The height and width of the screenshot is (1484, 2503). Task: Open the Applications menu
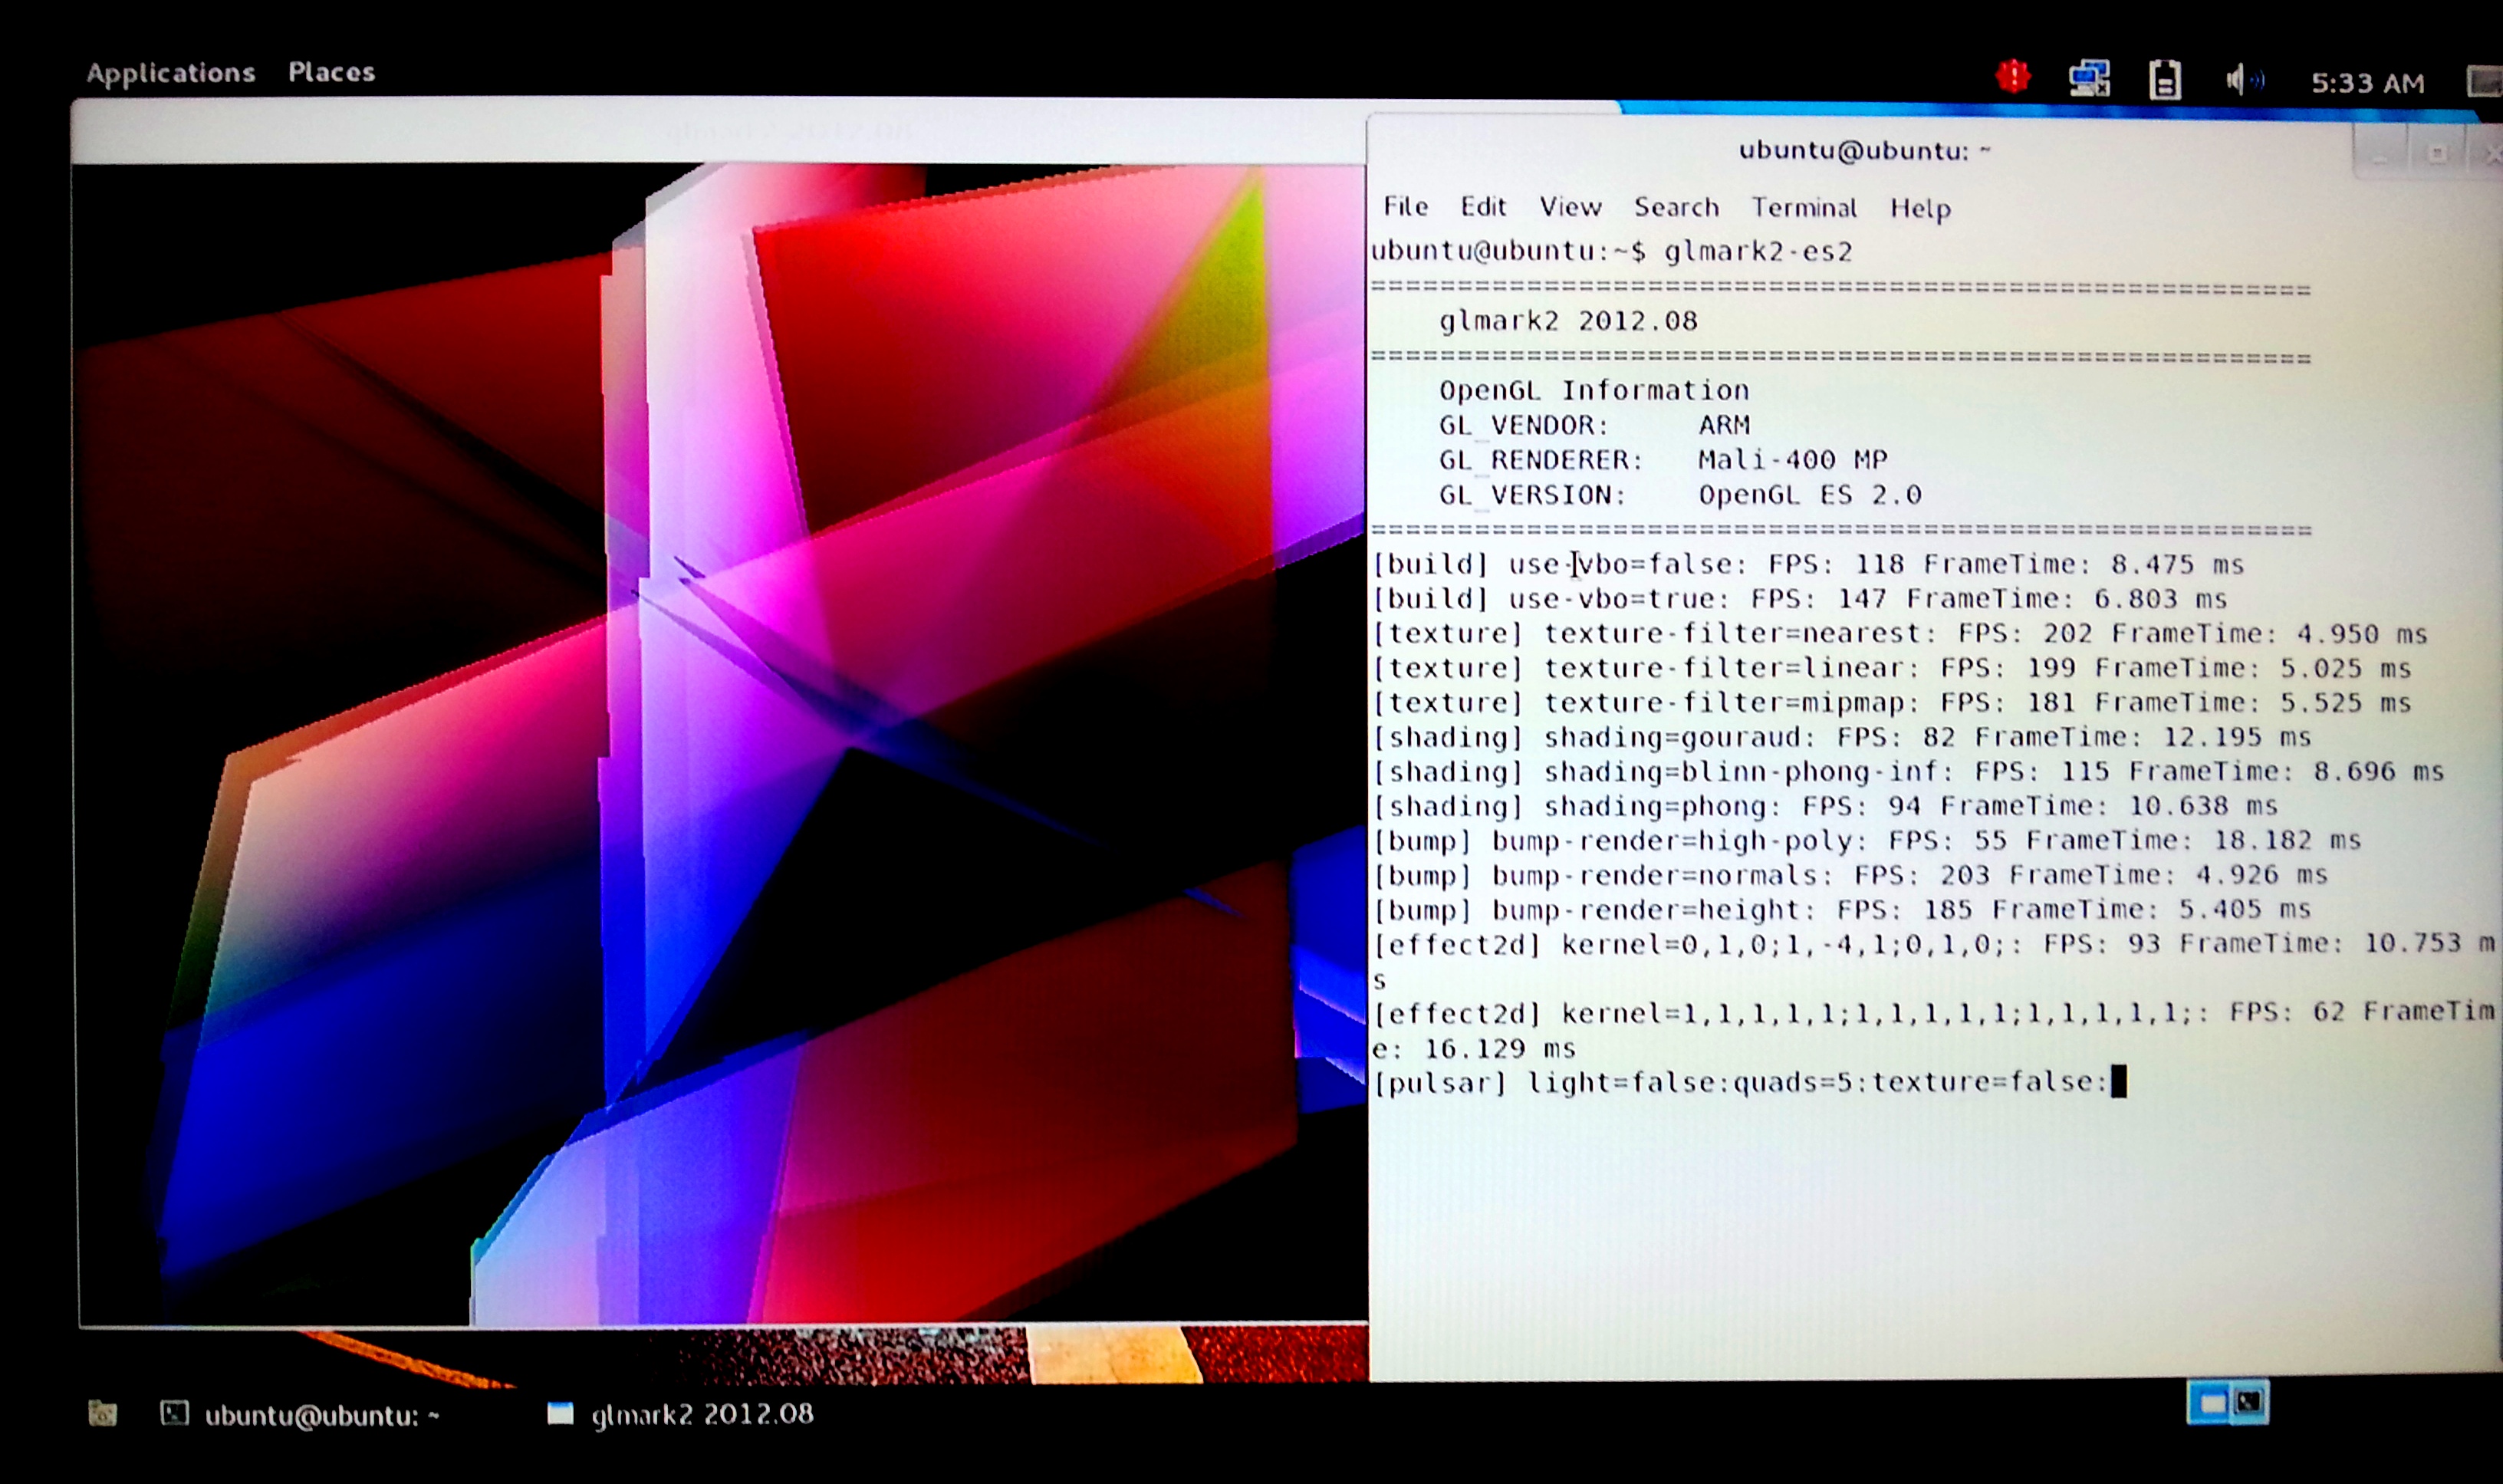click(x=170, y=71)
